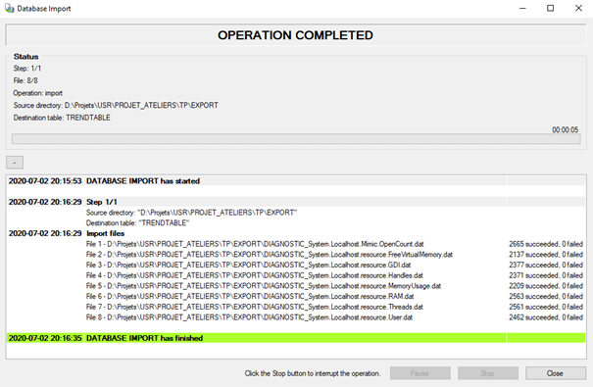Select the 'Step 1/1' log row
This screenshot has height=387, width=593.
tap(296, 202)
